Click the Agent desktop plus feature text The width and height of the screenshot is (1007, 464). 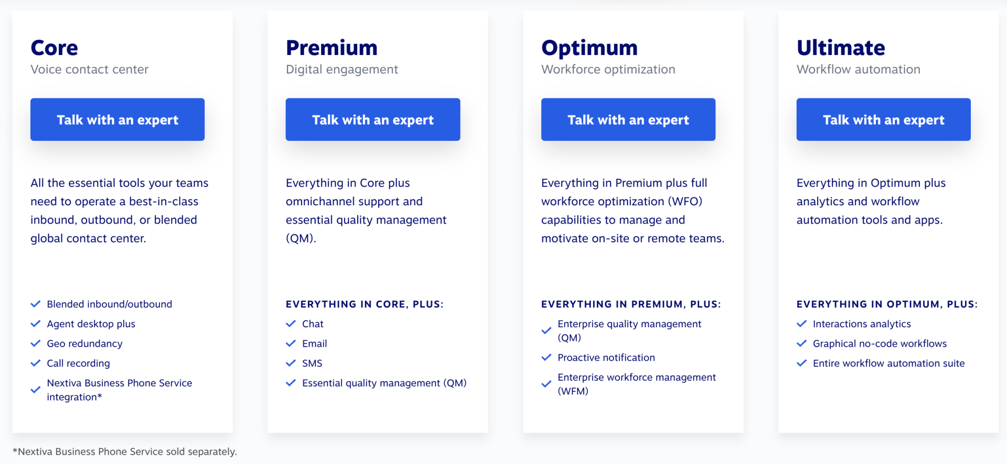coord(91,324)
